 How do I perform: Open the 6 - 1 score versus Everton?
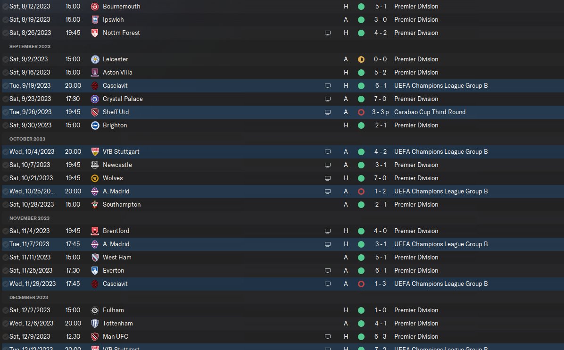pos(380,271)
